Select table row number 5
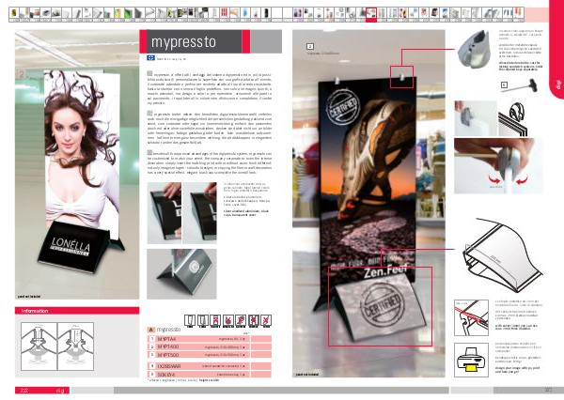Image resolution: width=564 pixels, height=400 pixels. pos(210,374)
